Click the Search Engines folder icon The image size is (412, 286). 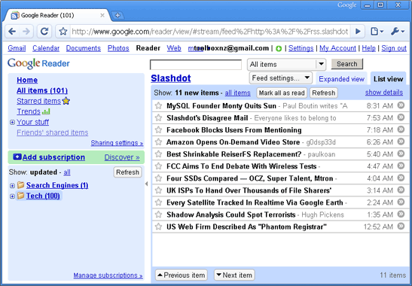(21, 185)
